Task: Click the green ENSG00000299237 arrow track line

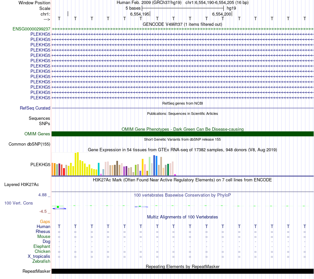Action: click(x=182, y=29)
